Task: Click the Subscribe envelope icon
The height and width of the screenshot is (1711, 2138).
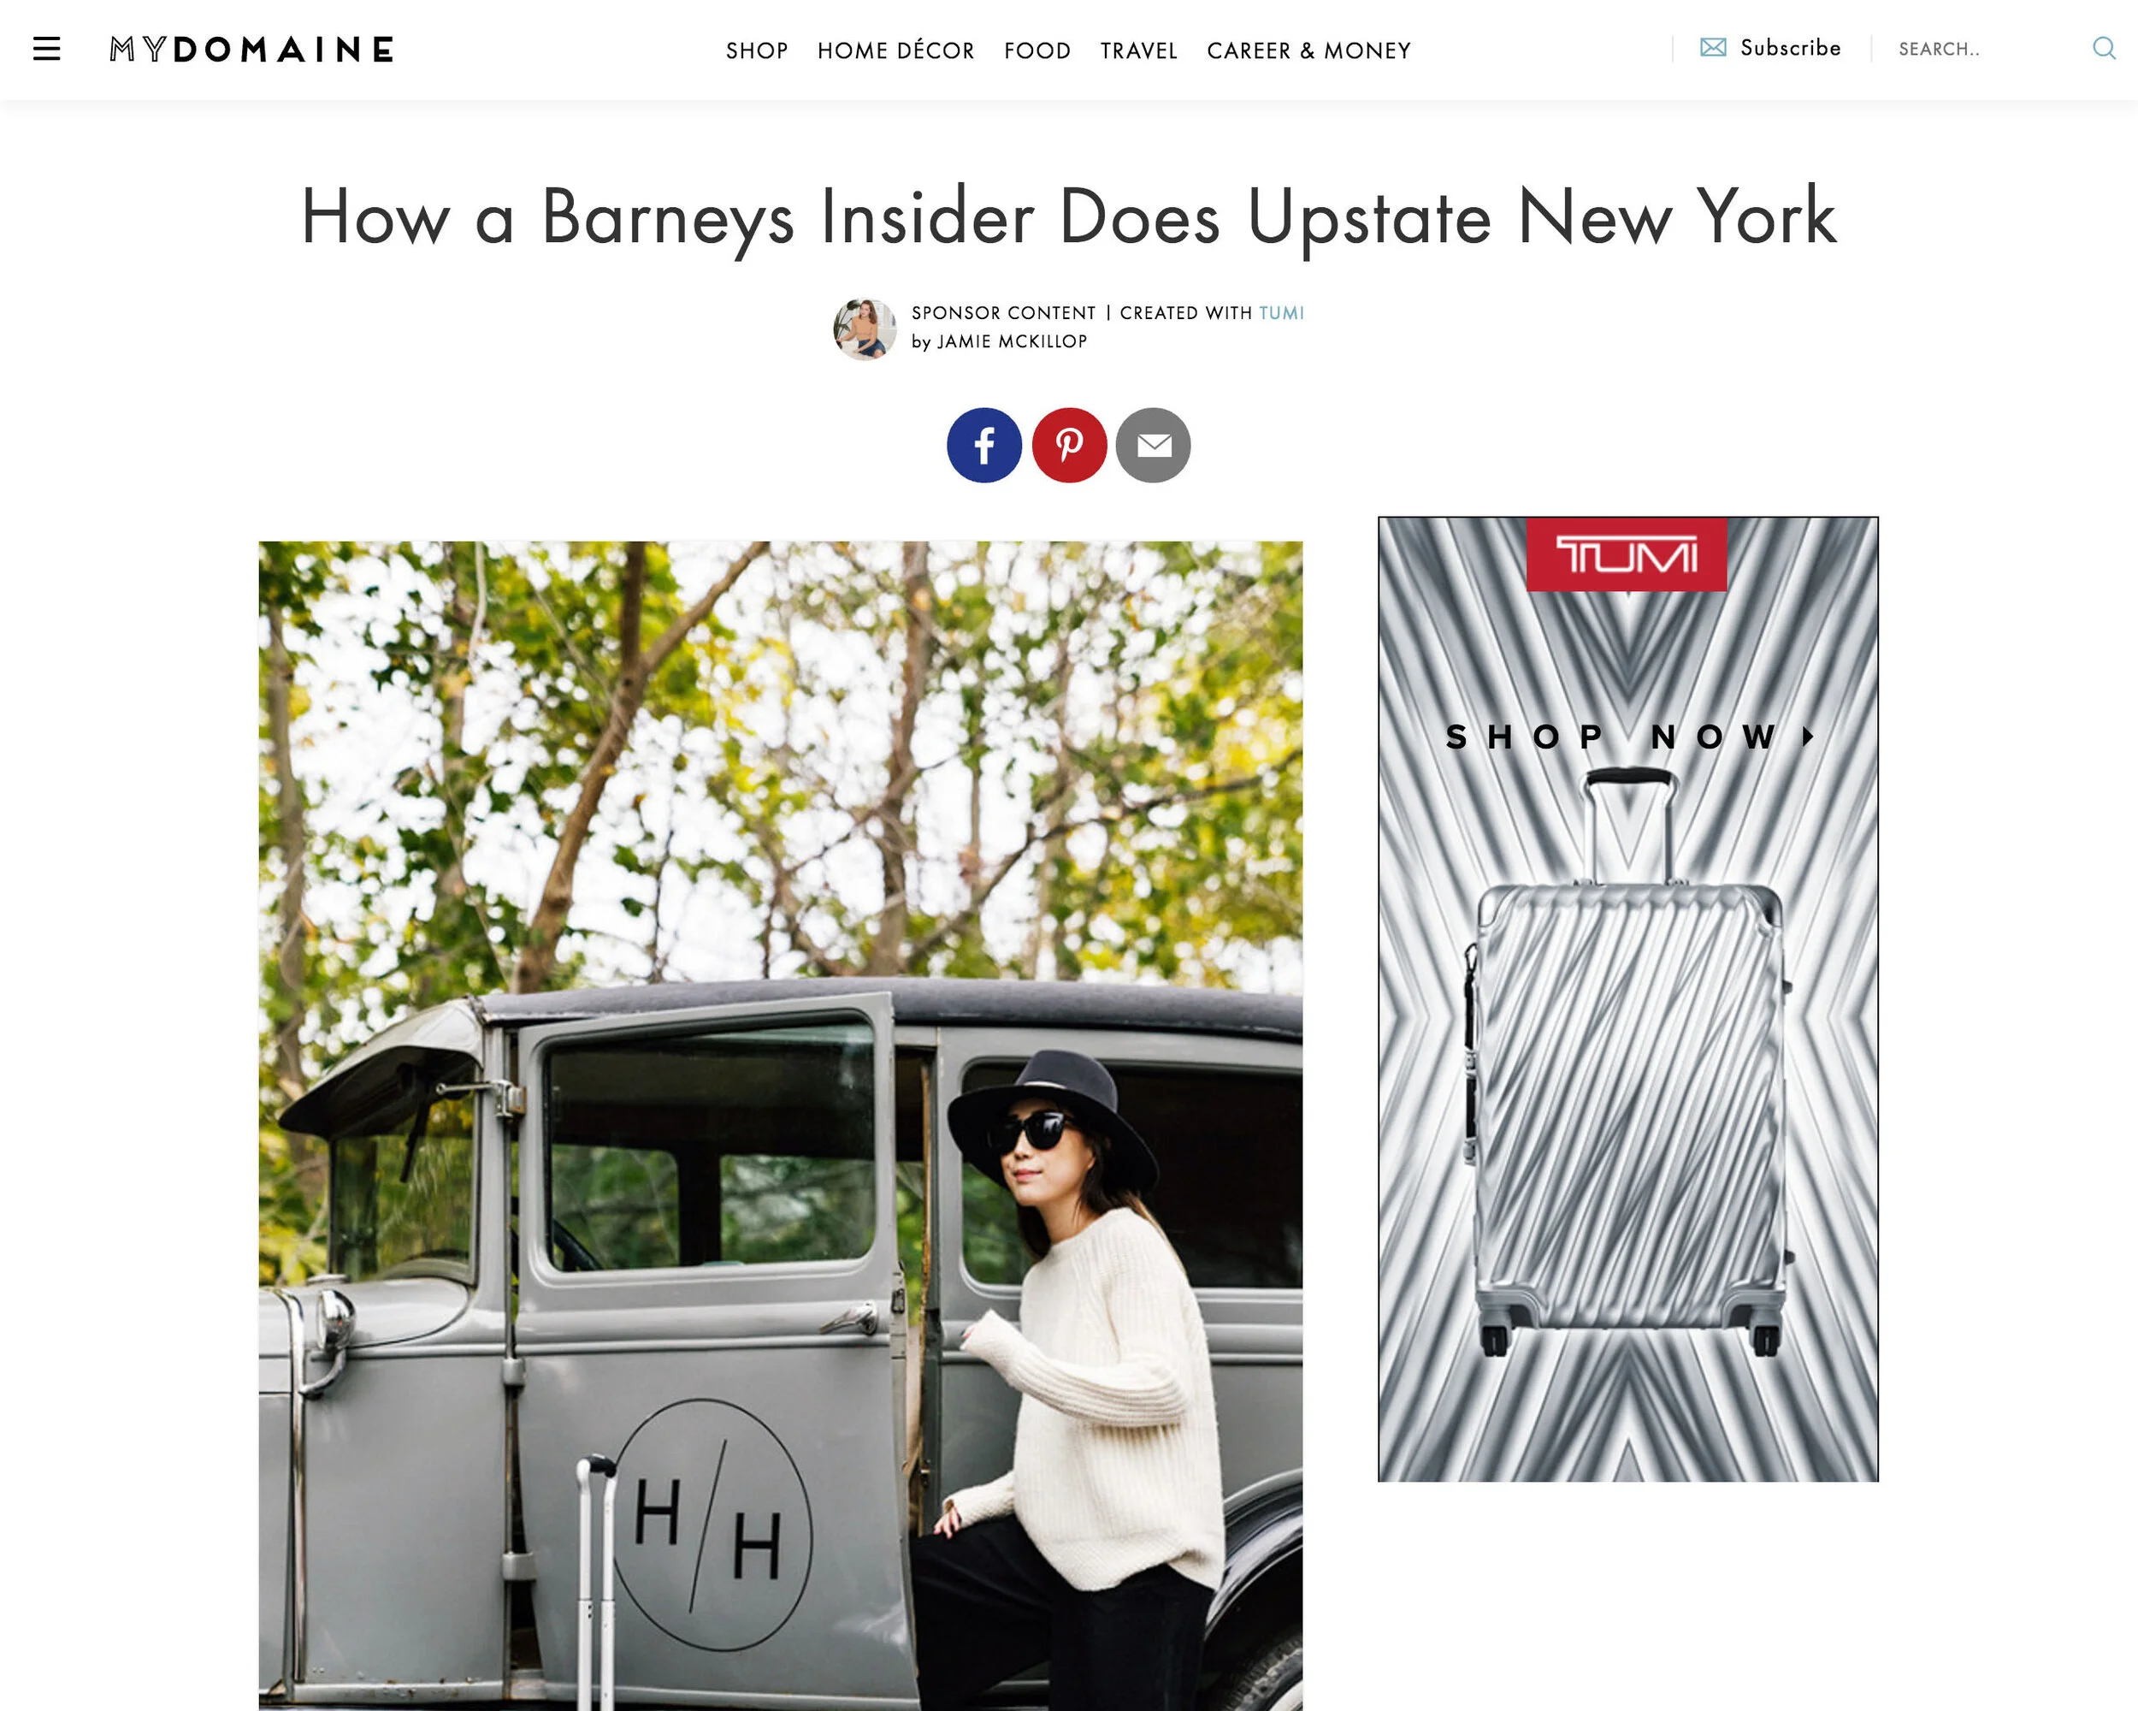Action: coord(1713,46)
